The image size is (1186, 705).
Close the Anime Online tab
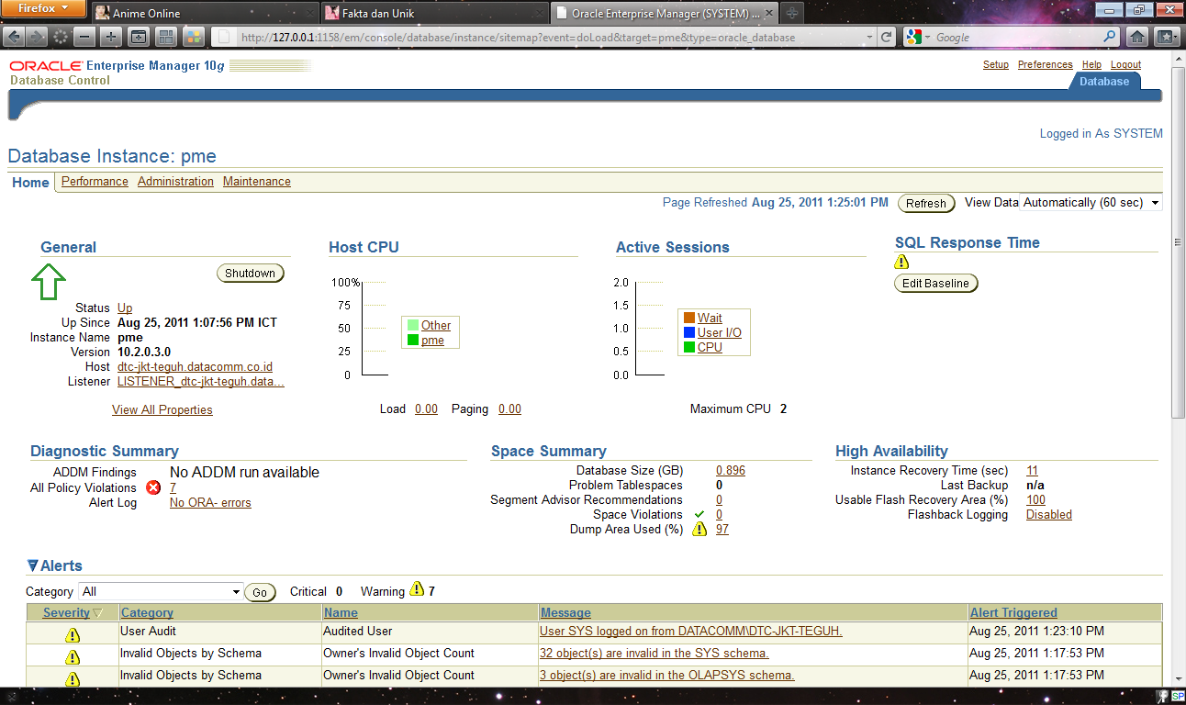pyautogui.click(x=308, y=14)
